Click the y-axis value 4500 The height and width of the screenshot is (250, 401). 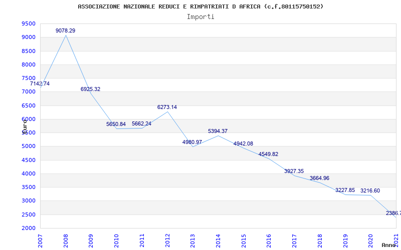pyautogui.click(x=29, y=160)
